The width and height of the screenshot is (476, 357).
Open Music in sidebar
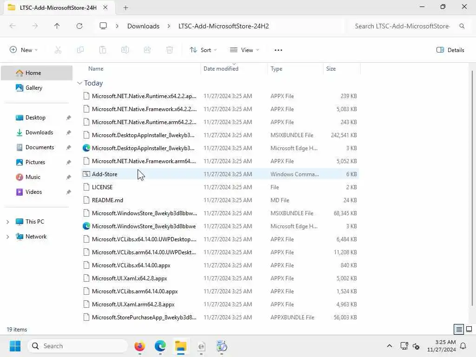click(37, 177)
